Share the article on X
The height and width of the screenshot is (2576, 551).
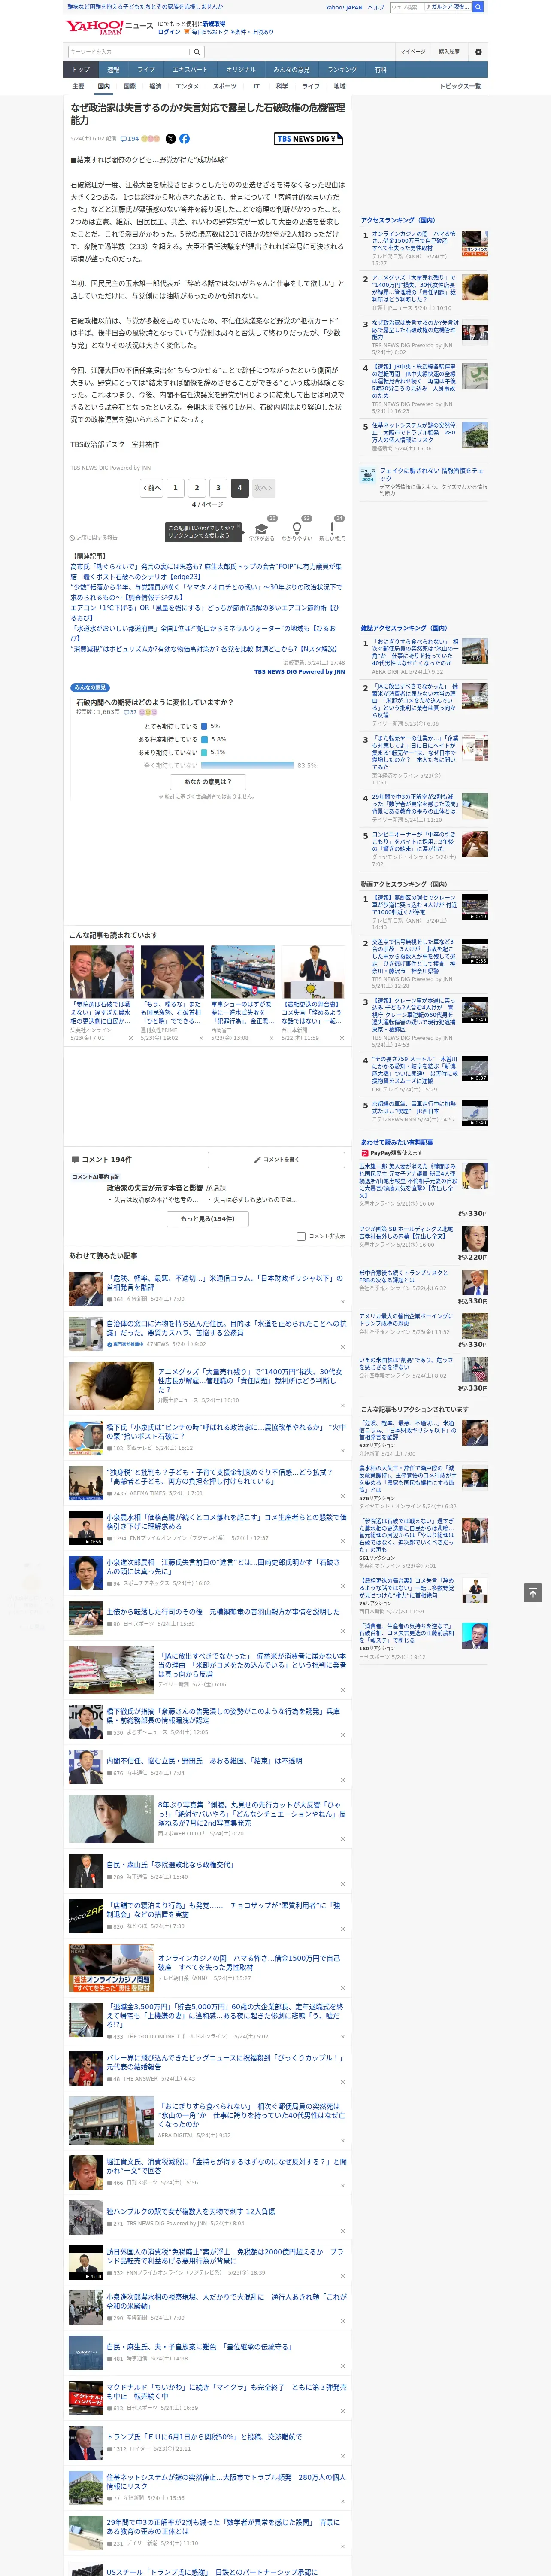point(170,139)
